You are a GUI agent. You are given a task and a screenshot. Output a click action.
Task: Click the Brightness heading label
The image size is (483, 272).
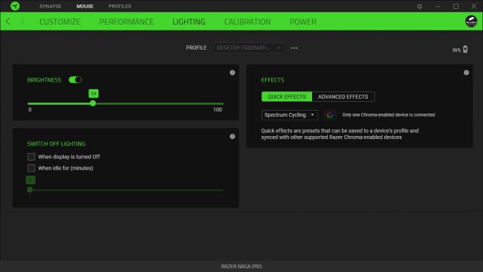44,80
